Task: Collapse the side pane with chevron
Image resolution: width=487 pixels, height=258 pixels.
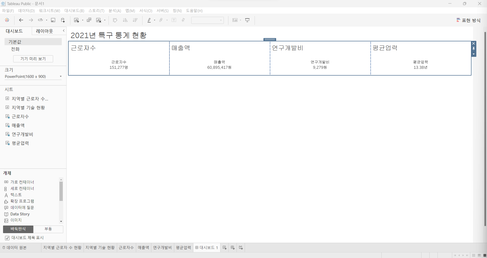Action: click(x=64, y=31)
